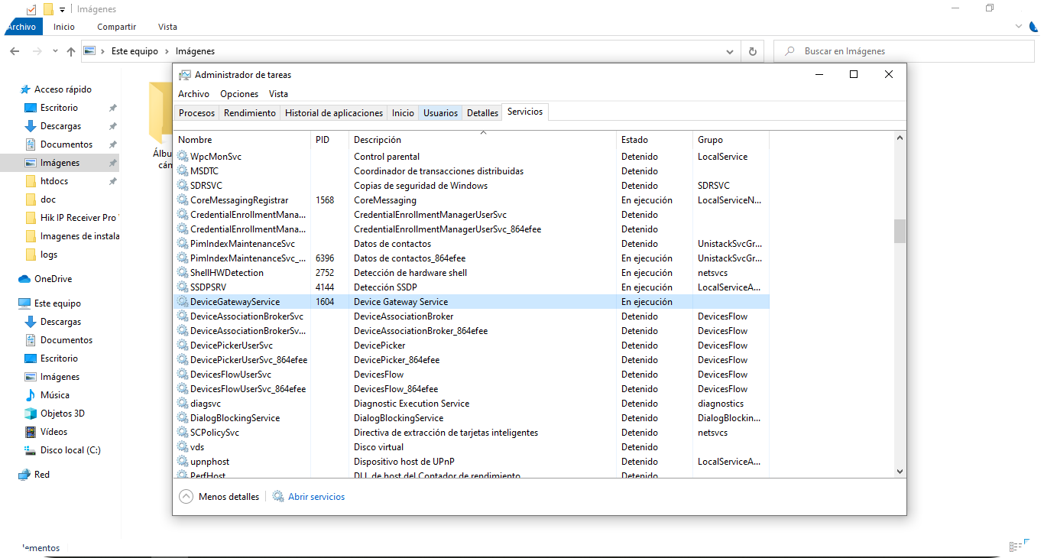Image resolution: width=1044 pixels, height=558 pixels.
Task: Sort services by the Estado column header
Action: pos(634,140)
